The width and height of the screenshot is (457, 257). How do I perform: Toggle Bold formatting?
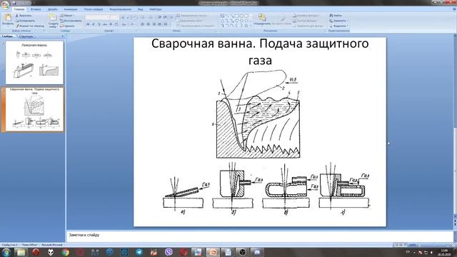point(88,24)
